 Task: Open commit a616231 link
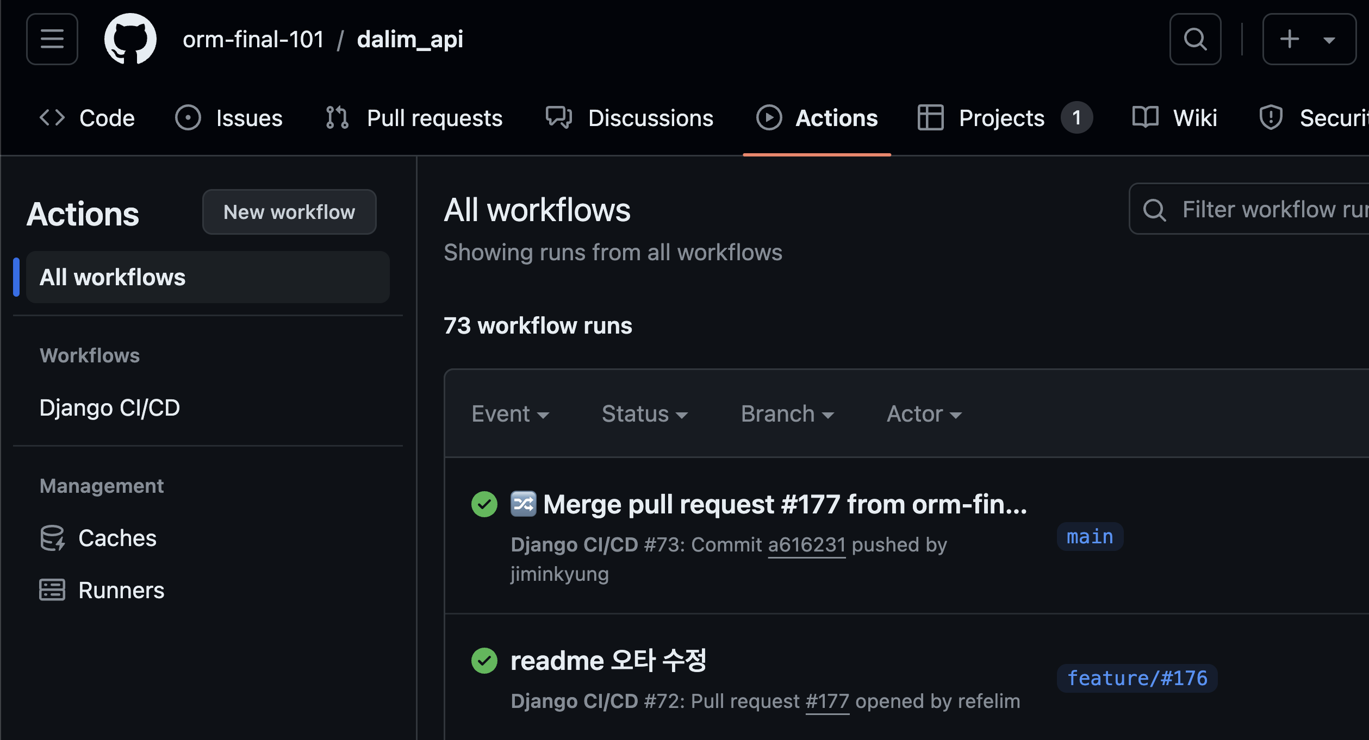(x=807, y=544)
